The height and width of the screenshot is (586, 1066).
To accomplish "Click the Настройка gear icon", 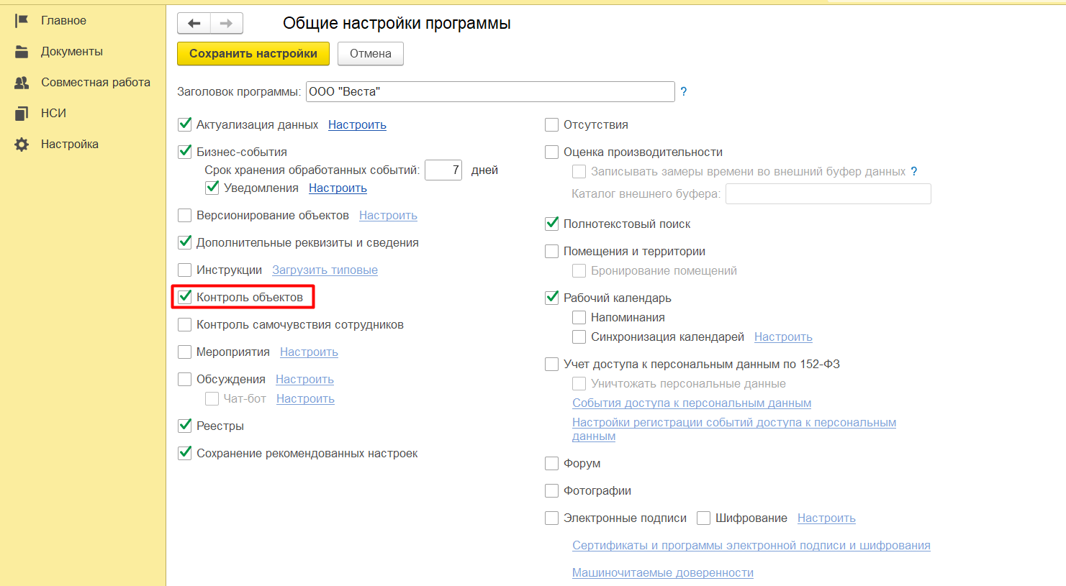I will (x=22, y=145).
